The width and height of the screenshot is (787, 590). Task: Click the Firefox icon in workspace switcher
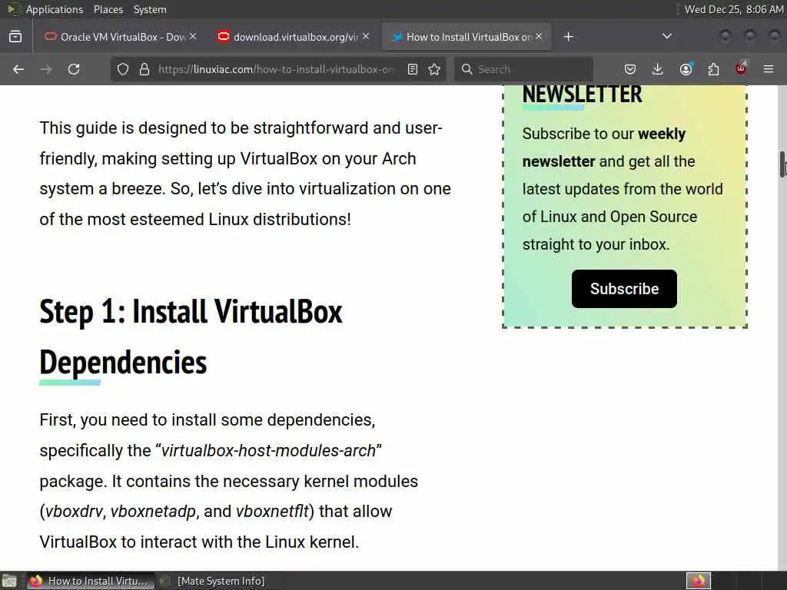click(699, 582)
